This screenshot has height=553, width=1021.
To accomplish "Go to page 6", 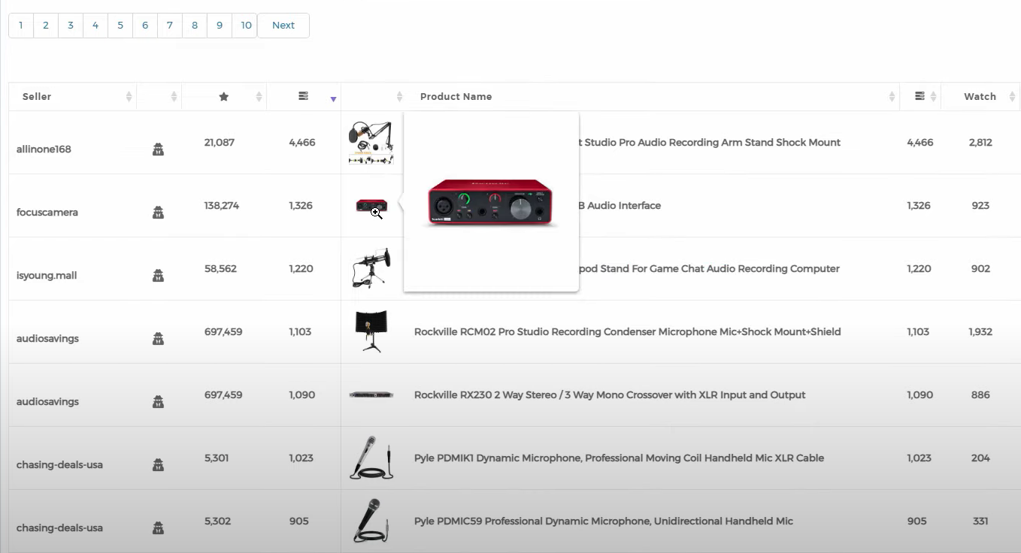I will coord(145,26).
